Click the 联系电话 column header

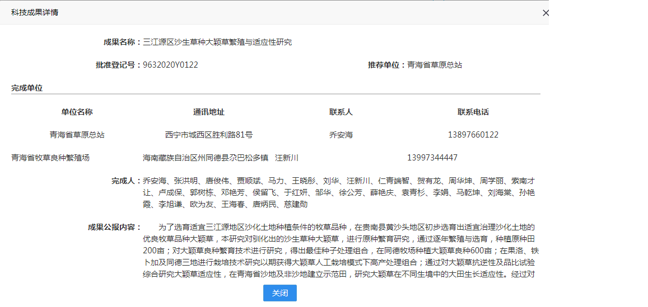(x=473, y=112)
